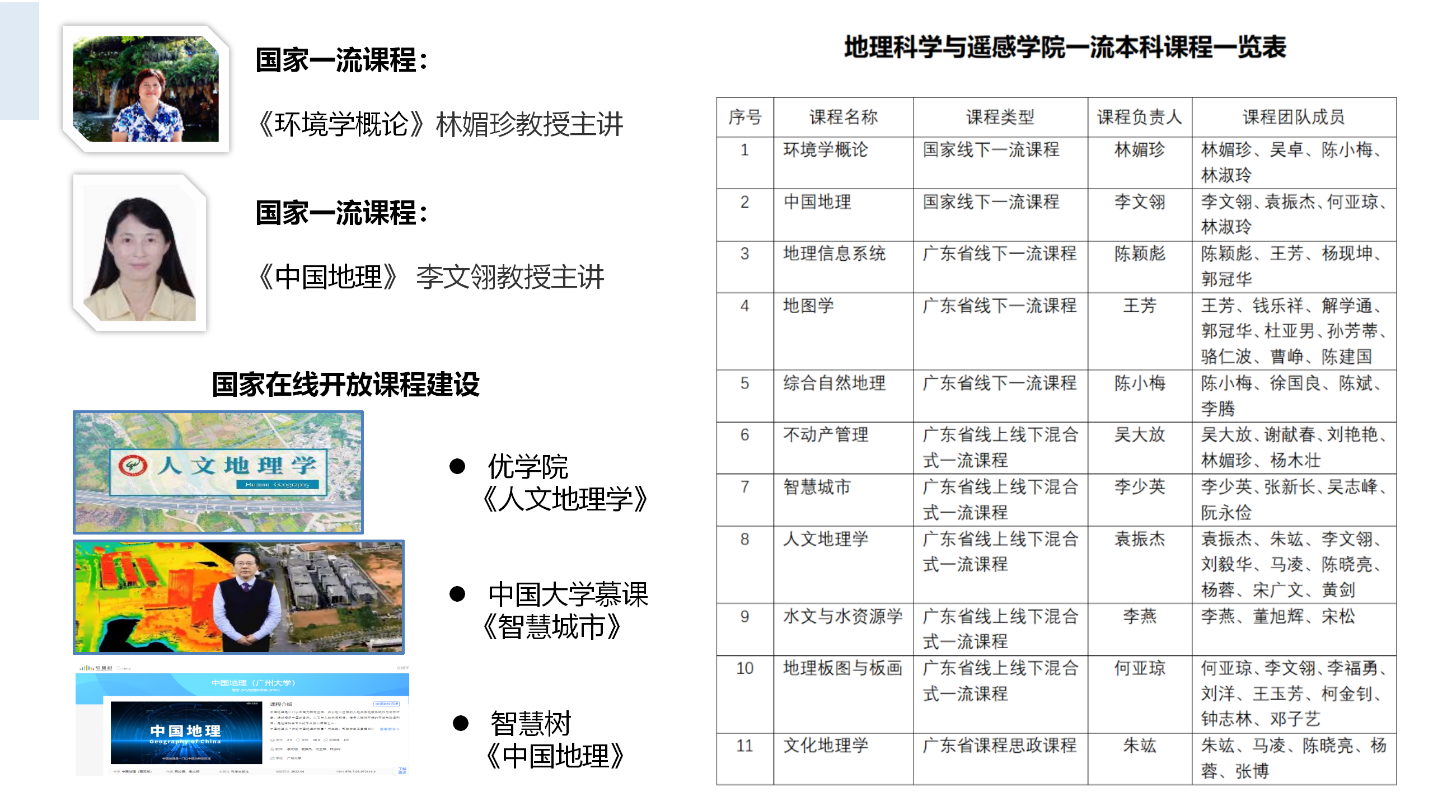Click the 课程名称 table column header
Viewport: 1433px width, 806px height.
coord(843,117)
